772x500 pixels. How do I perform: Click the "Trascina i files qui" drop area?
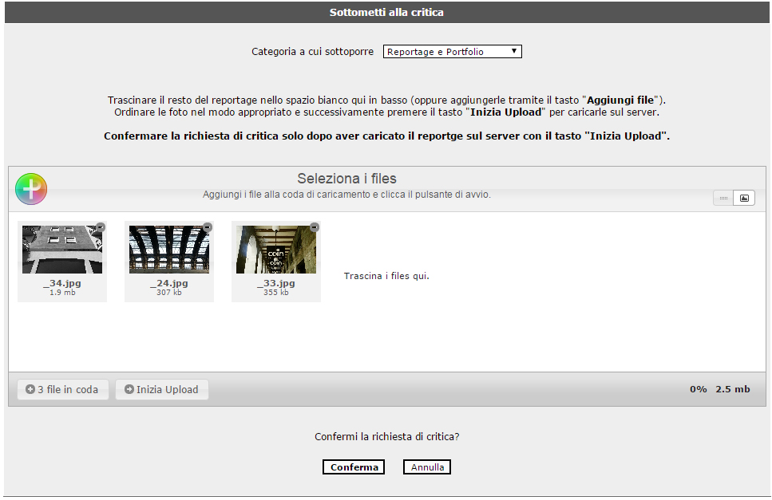click(386, 276)
